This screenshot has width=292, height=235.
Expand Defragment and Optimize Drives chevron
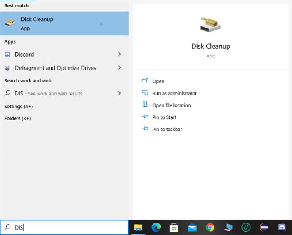click(x=119, y=67)
